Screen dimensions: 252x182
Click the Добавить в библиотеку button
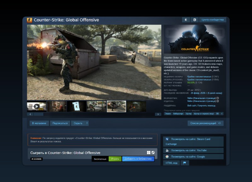[x=138, y=159]
